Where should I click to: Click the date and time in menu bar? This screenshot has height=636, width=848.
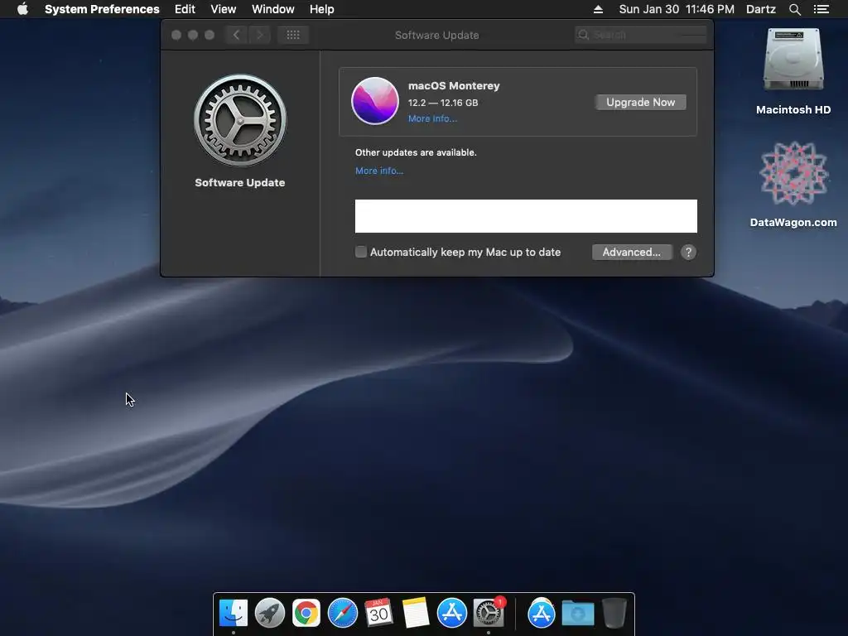[677, 9]
